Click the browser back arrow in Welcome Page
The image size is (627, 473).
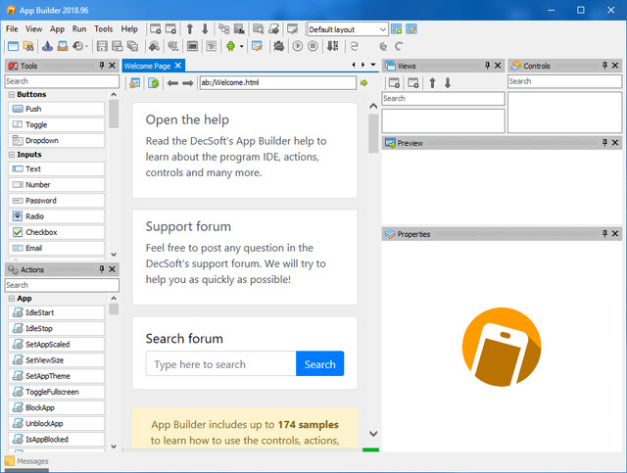(x=172, y=83)
